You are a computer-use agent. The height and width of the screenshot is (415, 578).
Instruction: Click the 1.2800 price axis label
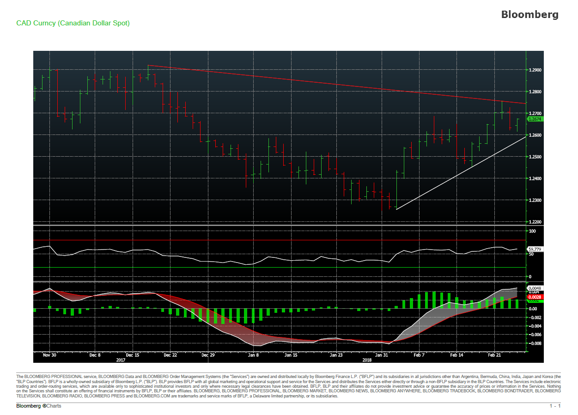pyautogui.click(x=535, y=92)
